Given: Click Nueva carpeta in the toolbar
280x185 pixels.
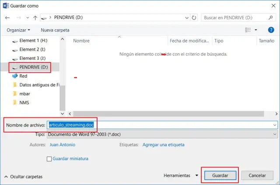Looking at the screenshot, I should pos(55,30).
